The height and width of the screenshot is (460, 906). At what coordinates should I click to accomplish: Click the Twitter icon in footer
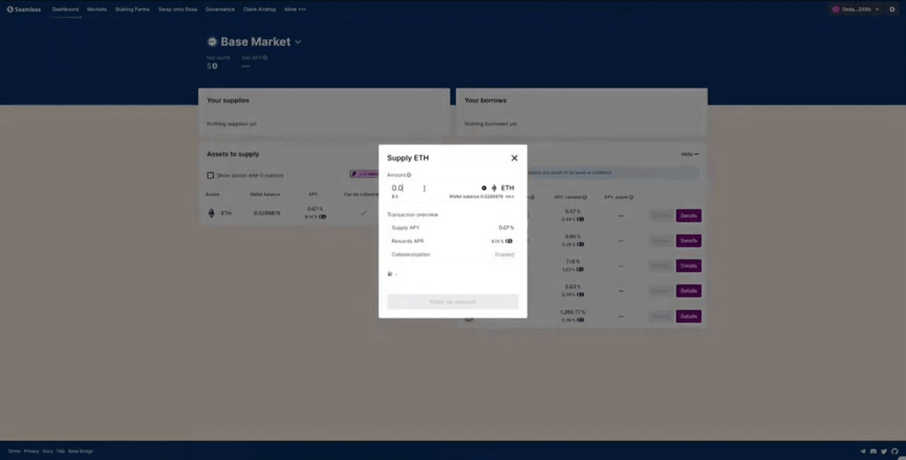click(884, 451)
